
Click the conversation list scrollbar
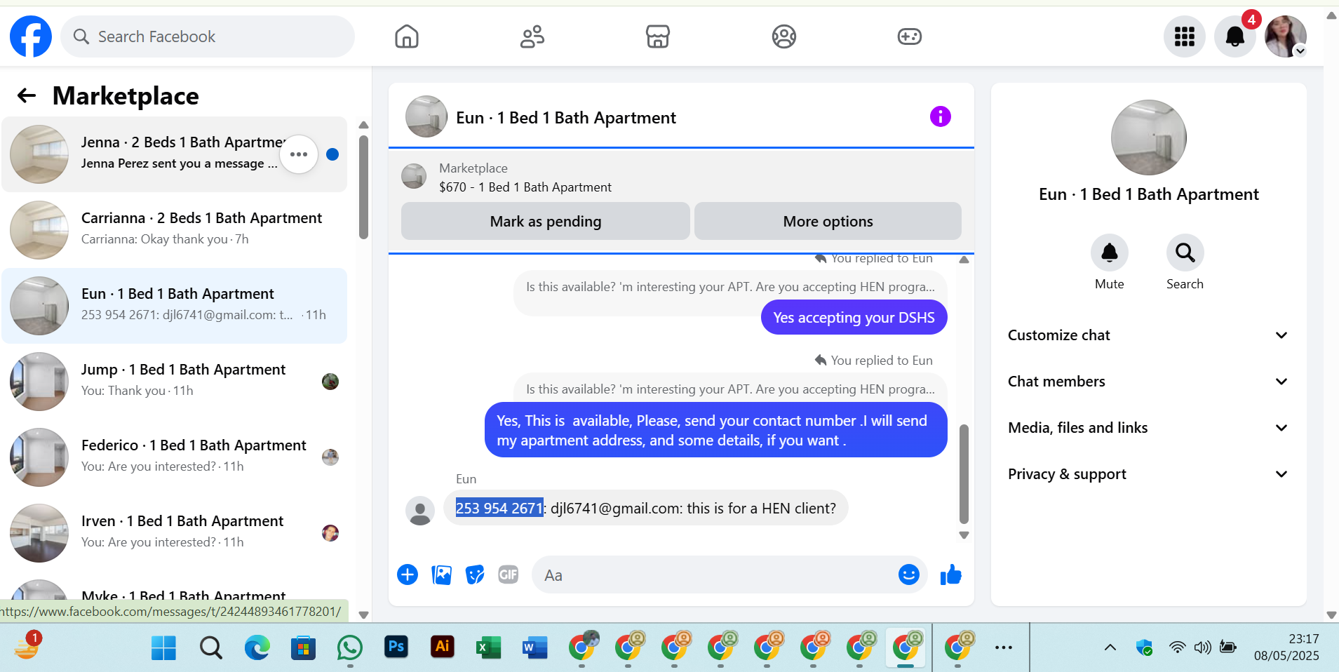(363, 188)
